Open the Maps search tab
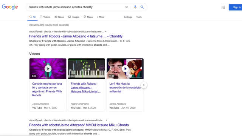 click(88, 17)
